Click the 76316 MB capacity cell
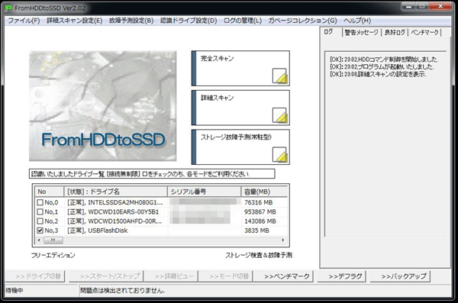 pos(258,202)
